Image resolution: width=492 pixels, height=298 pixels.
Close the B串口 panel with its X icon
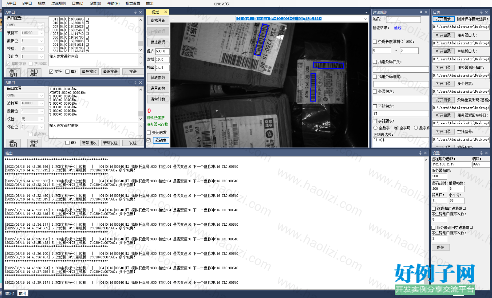(140, 82)
